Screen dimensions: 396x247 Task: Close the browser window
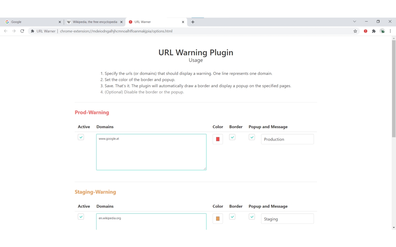point(390,22)
